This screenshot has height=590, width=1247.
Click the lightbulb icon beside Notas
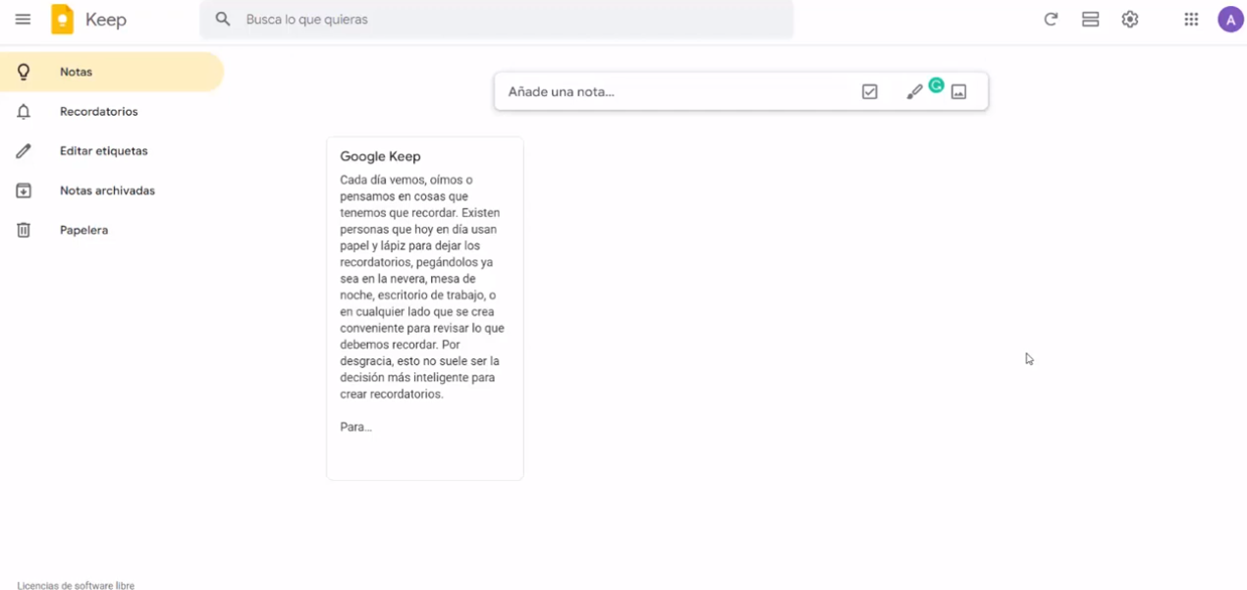coord(24,72)
